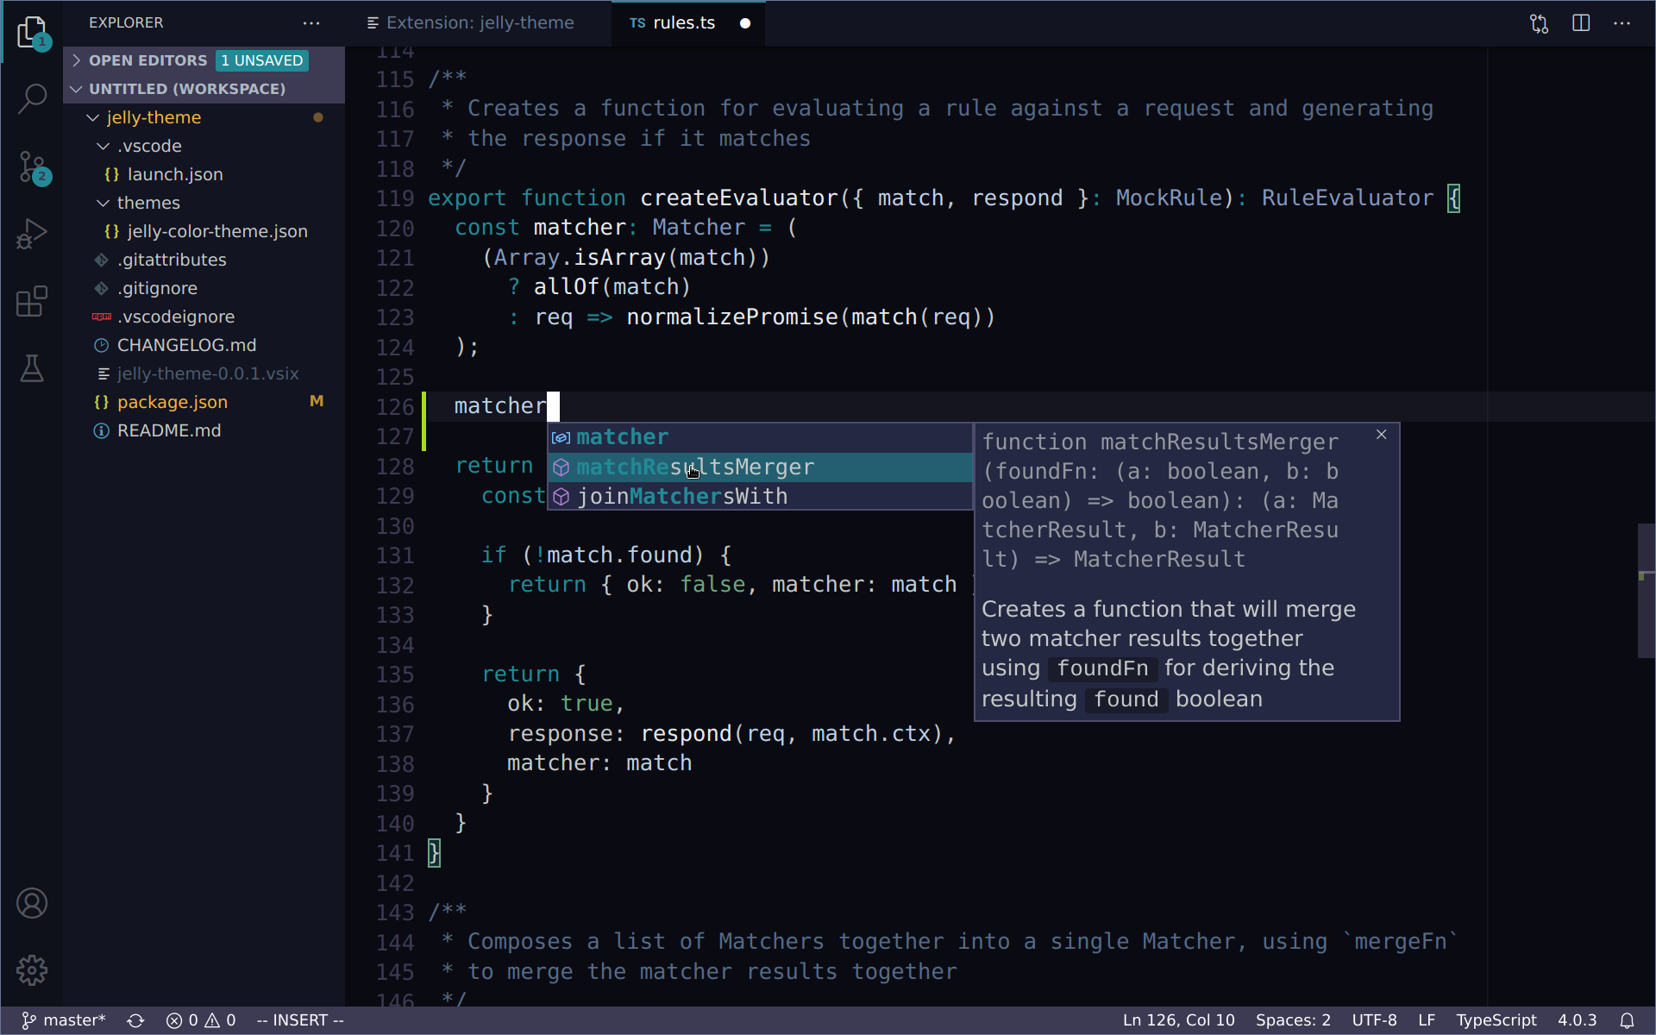1656x1035 pixels.
Task: Click the synchronize changes icon
Action: tap(135, 1020)
